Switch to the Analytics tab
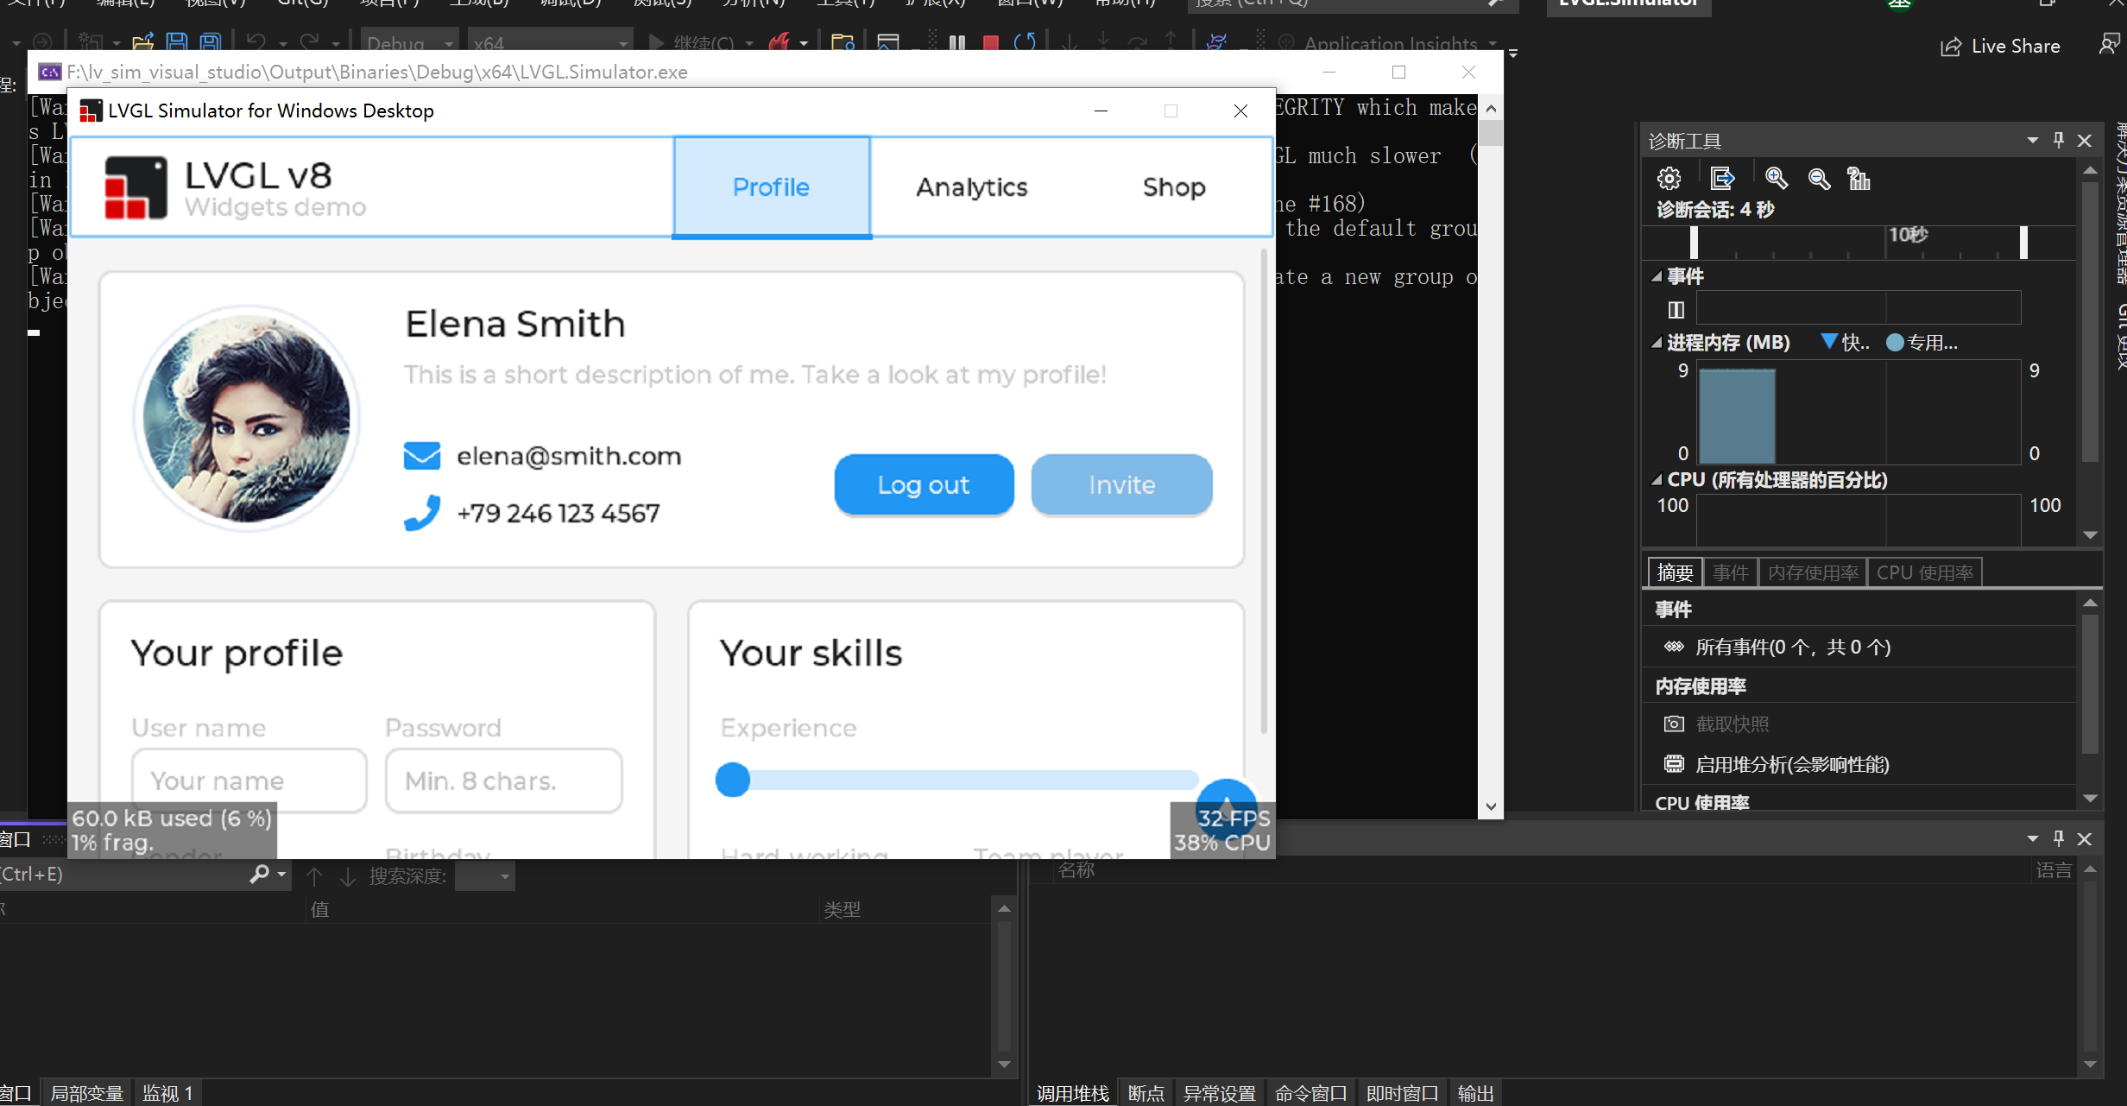Screen dimensions: 2127x1106 pyautogui.click(x=971, y=186)
